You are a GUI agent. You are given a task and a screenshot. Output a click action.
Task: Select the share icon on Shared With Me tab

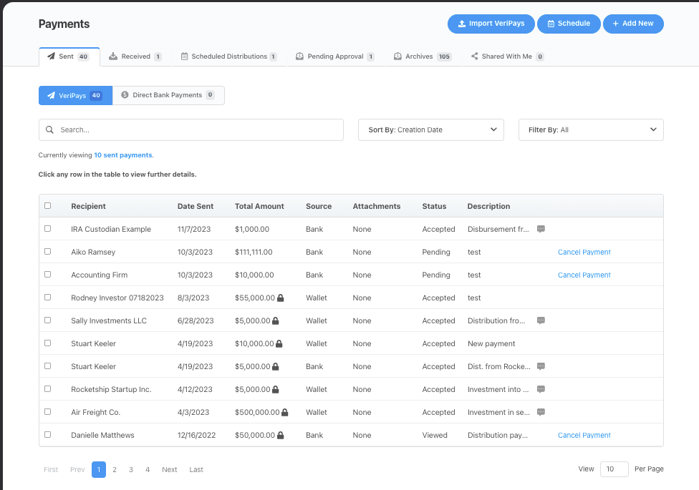tap(474, 55)
